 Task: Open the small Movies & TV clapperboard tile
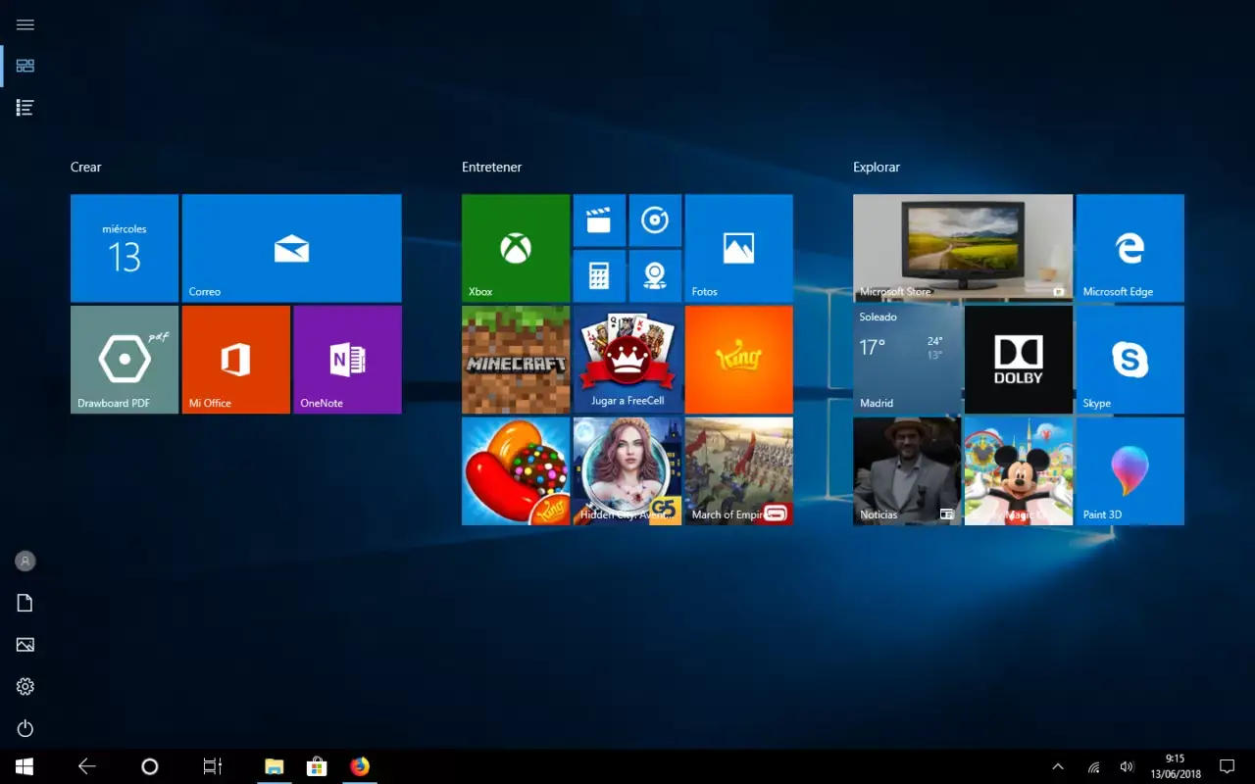599,220
